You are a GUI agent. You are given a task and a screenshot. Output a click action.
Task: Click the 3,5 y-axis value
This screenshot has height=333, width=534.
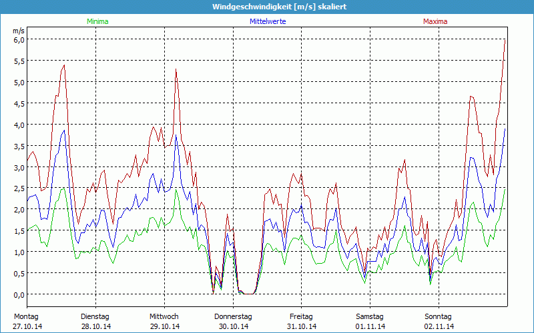19,146
